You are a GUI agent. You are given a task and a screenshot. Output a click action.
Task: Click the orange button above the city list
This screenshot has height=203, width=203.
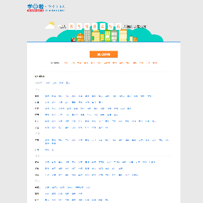click(104, 54)
